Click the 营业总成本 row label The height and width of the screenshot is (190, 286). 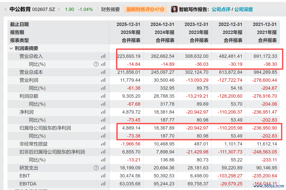[31, 72]
